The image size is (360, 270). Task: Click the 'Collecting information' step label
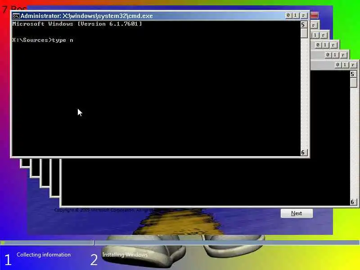pos(44,255)
